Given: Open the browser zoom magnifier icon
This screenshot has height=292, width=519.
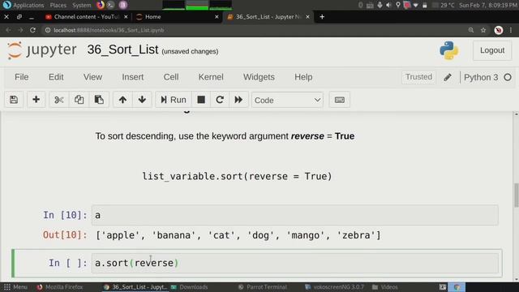Looking at the screenshot, I should [x=471, y=30].
